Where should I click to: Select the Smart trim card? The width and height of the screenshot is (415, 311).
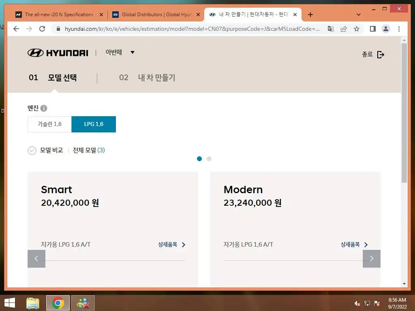tap(113, 229)
